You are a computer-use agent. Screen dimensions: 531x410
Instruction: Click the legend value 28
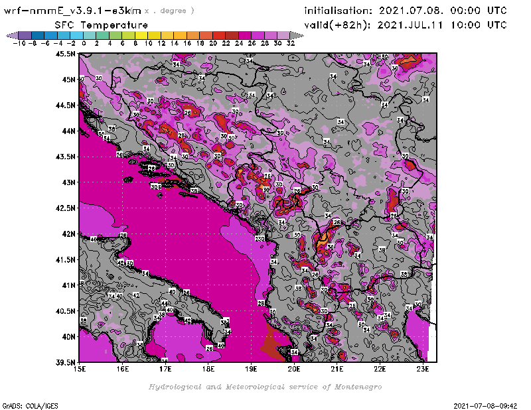pyautogui.click(x=264, y=43)
